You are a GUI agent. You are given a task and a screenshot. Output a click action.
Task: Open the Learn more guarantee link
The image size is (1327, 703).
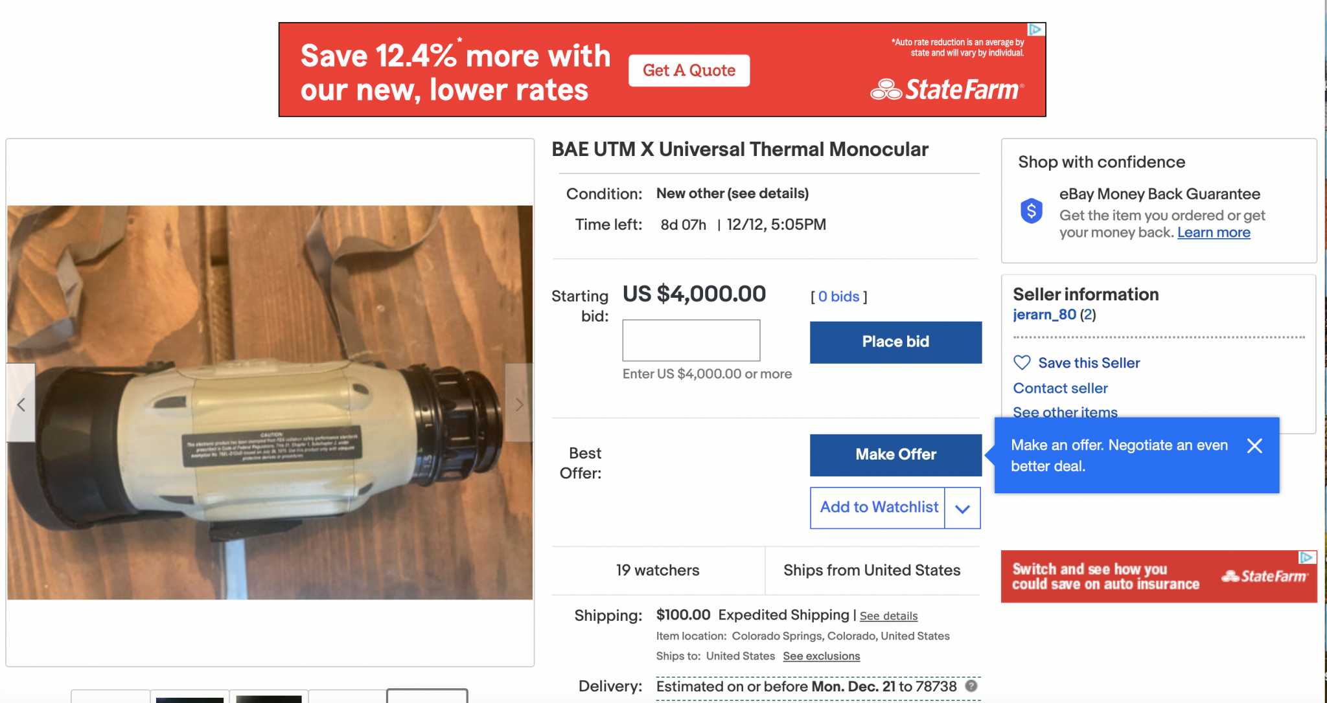click(1214, 232)
